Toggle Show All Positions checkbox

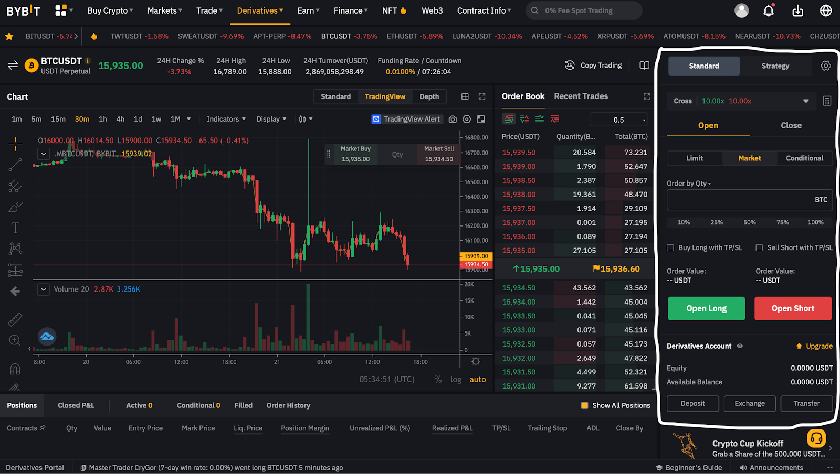pos(584,405)
